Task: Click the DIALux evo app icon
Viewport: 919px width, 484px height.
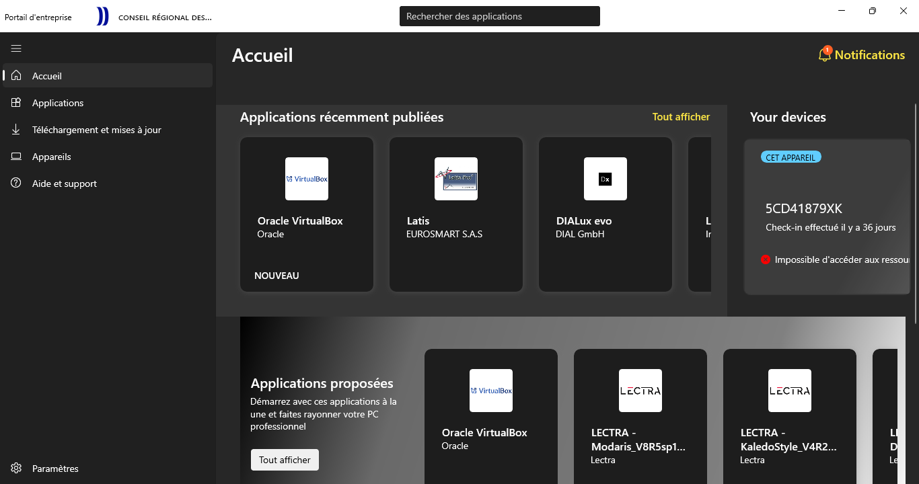Action: (x=605, y=179)
